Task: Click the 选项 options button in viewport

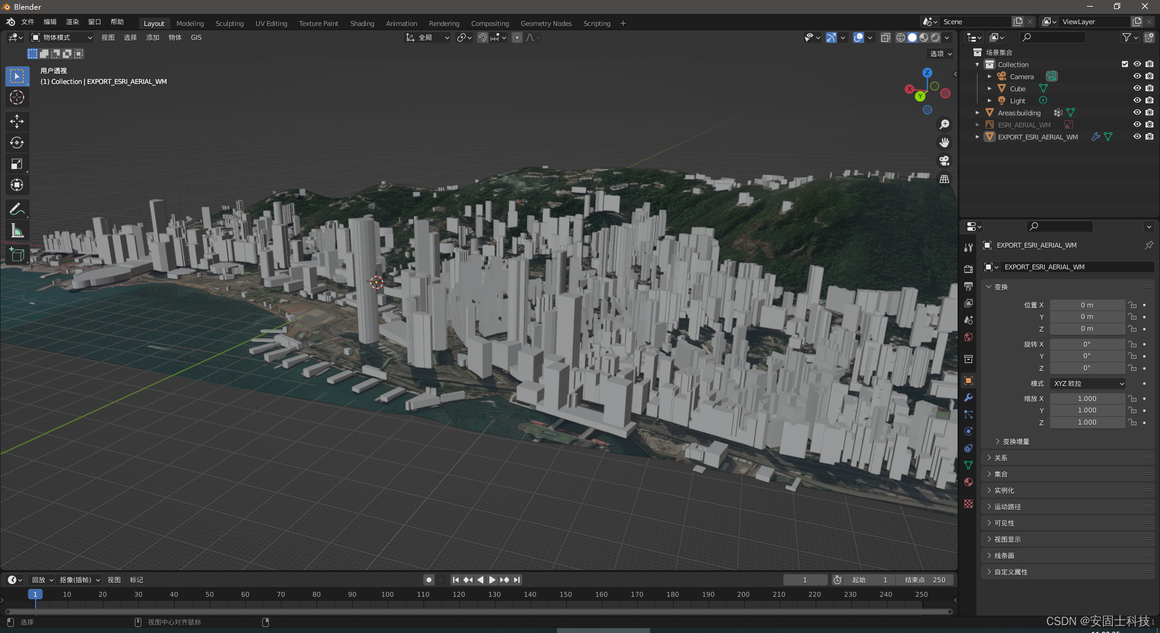Action: [x=941, y=54]
